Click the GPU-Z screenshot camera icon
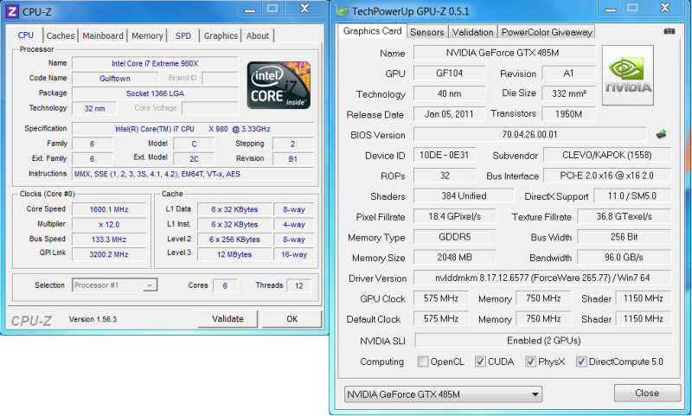The height and width of the screenshot is (416, 692). (669, 31)
